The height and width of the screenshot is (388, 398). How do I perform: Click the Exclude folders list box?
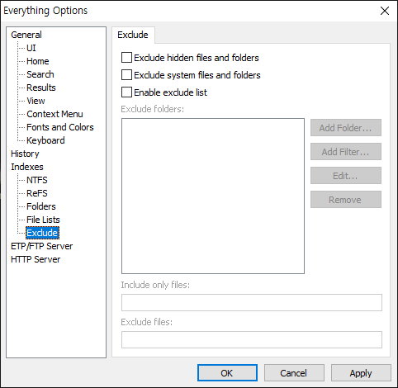213,196
